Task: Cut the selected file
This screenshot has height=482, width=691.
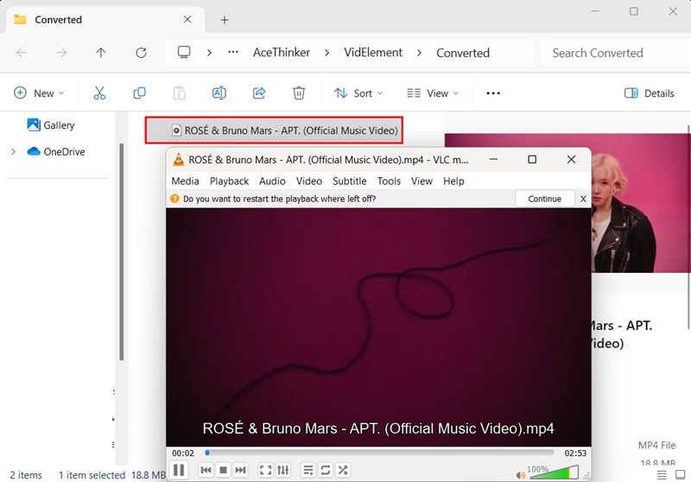Action: point(99,93)
